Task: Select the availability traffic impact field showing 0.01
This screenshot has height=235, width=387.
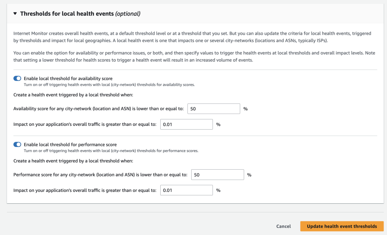Action: click(186, 124)
